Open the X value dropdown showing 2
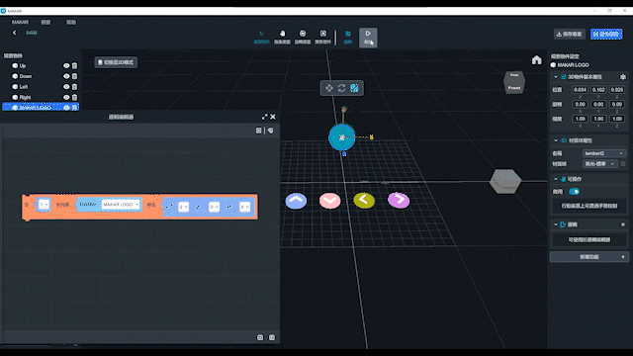 (183, 207)
